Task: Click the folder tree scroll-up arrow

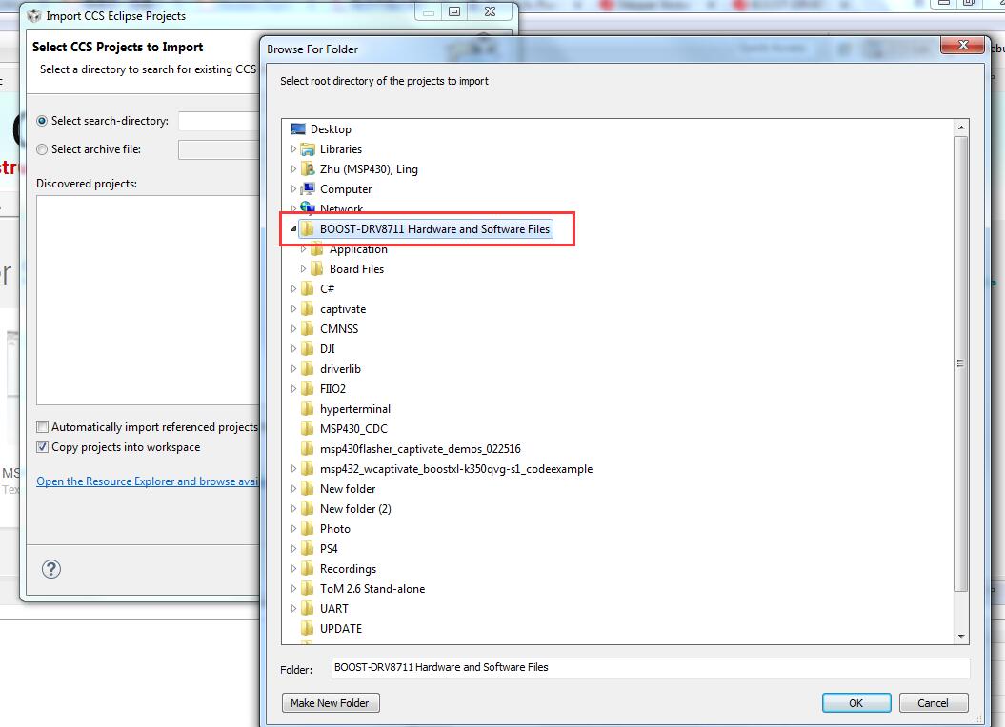Action: 961,128
